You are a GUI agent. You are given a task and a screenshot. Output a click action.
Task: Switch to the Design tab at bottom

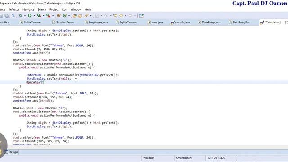point(11,152)
